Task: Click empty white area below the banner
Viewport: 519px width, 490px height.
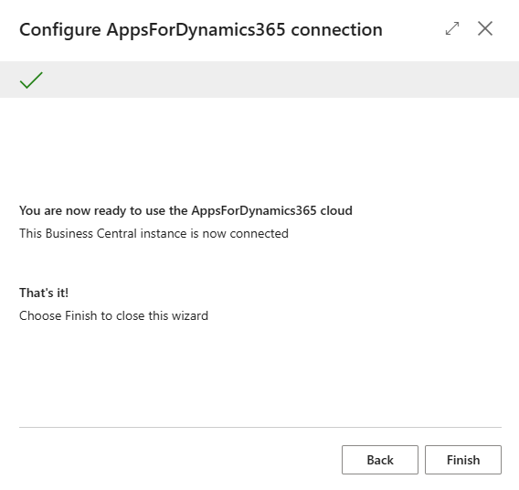Action: 259,149
